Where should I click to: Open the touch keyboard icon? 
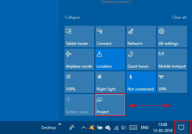[x=133, y=128]
